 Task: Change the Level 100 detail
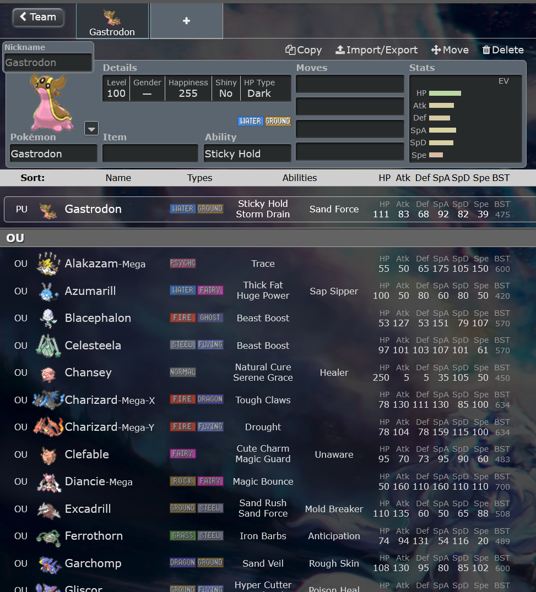coord(116,89)
